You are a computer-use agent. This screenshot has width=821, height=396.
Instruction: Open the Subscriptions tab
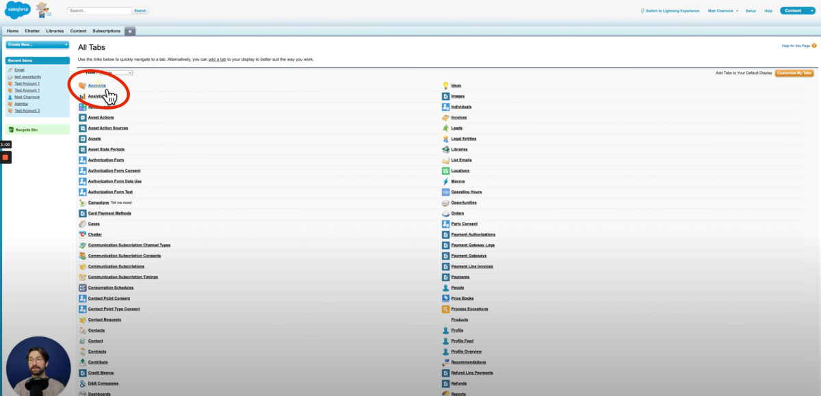106,31
